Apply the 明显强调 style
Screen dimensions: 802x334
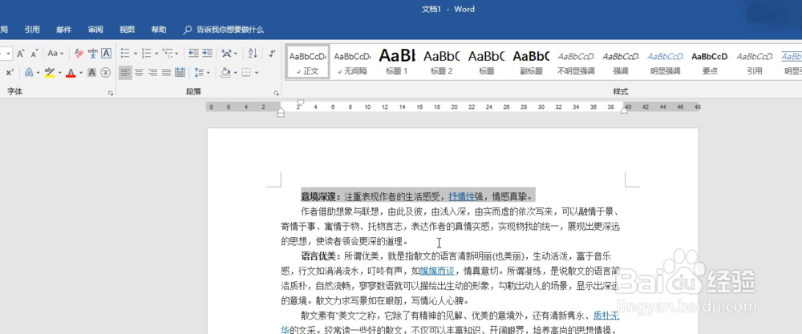click(x=665, y=62)
